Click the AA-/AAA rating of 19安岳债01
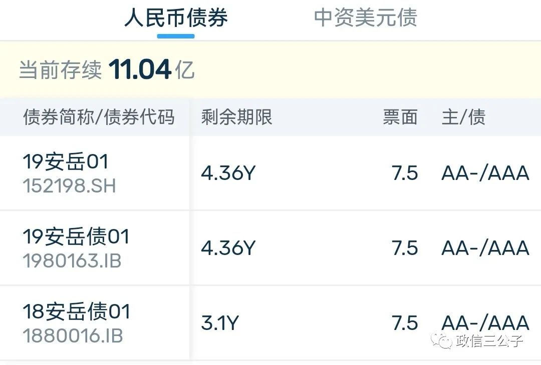Screen dimensions: 541x365 pyautogui.click(x=485, y=248)
